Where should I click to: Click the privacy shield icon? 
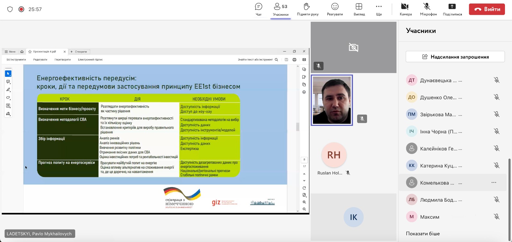coord(10,9)
